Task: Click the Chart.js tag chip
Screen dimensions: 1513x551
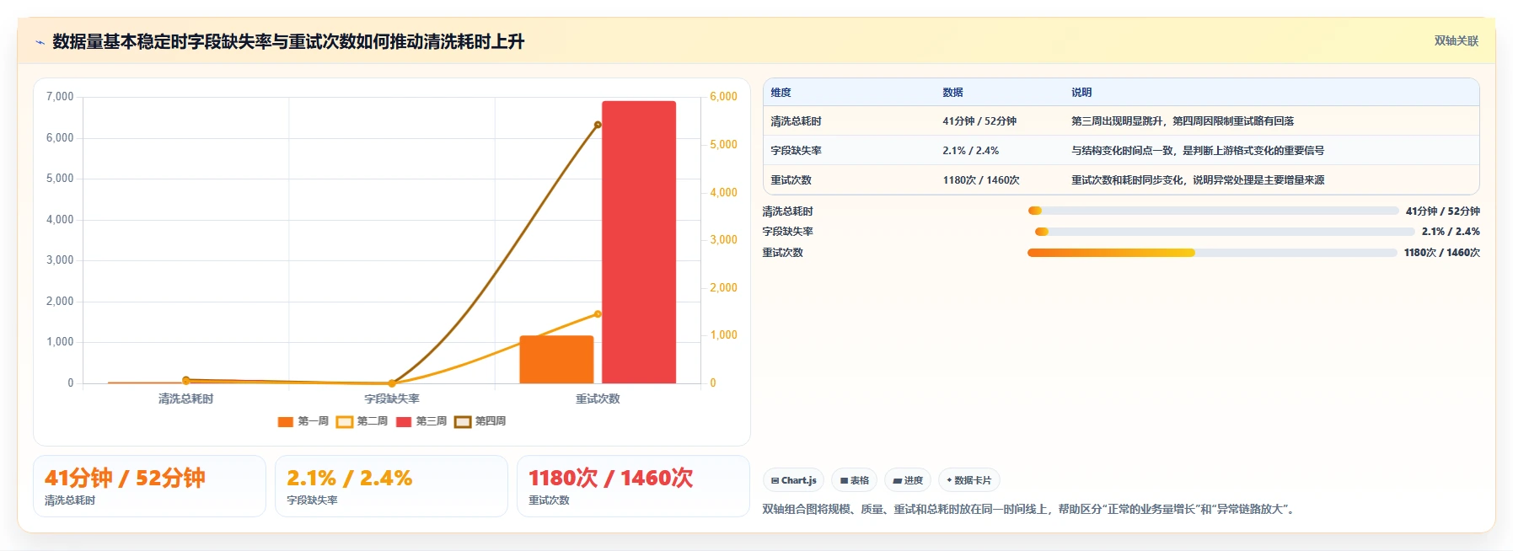Action: (x=793, y=480)
